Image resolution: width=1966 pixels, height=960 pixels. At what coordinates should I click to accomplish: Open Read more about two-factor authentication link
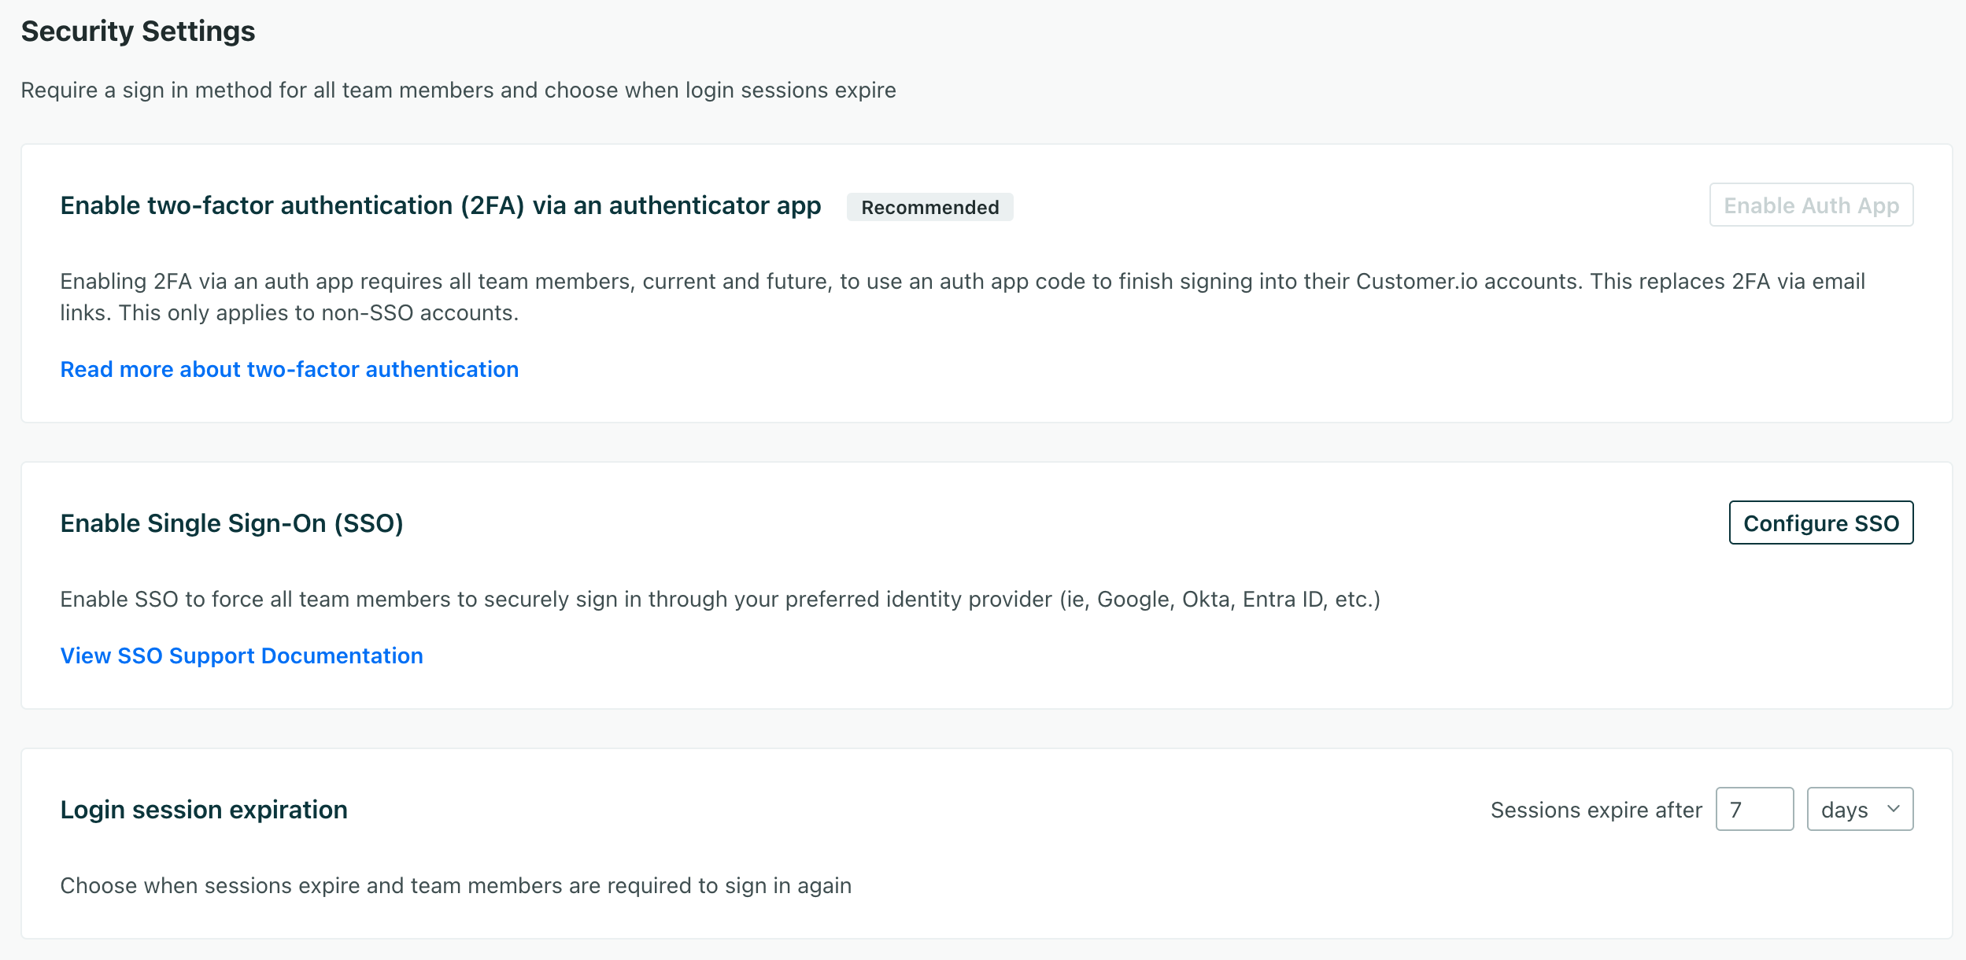[289, 370]
